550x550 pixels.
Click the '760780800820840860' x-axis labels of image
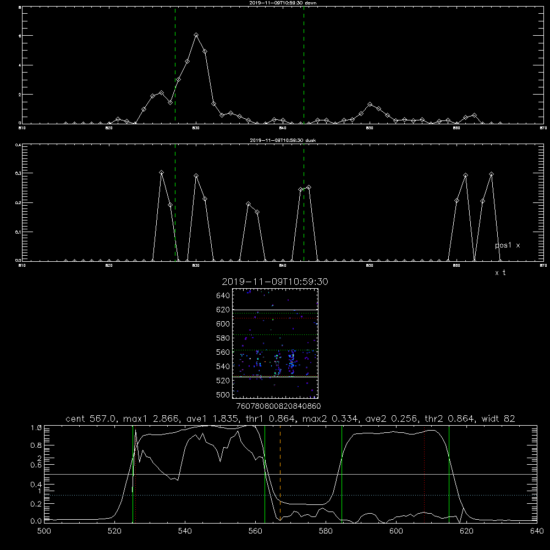pyautogui.click(x=278, y=406)
